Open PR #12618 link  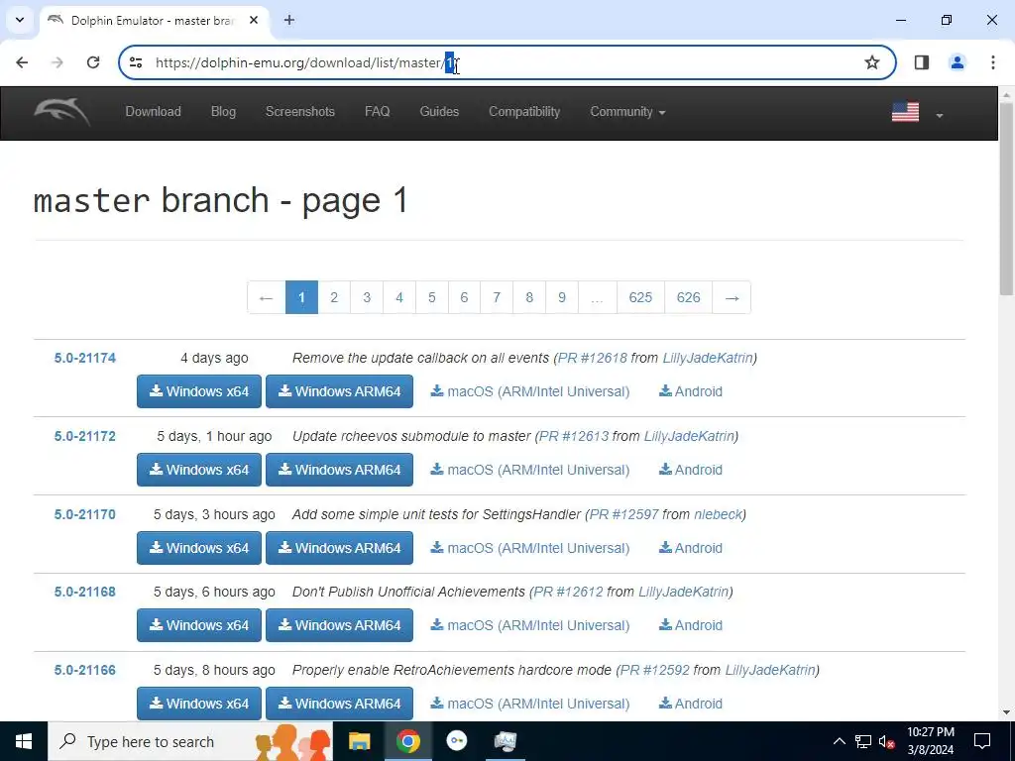pyautogui.click(x=593, y=358)
